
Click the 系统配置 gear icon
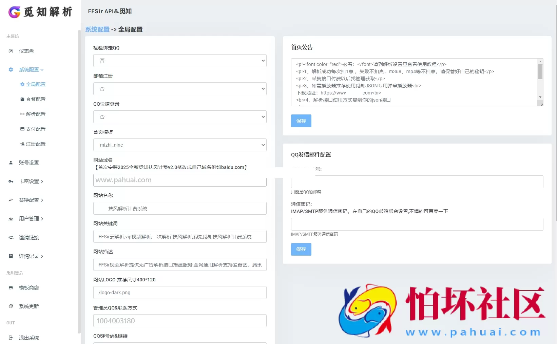point(11,69)
